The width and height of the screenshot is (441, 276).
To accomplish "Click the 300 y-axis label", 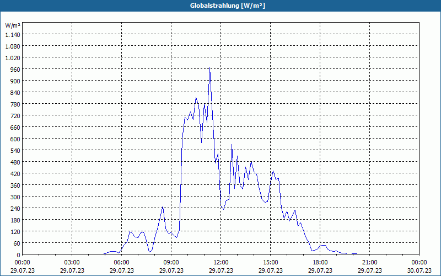I will point(15,197).
